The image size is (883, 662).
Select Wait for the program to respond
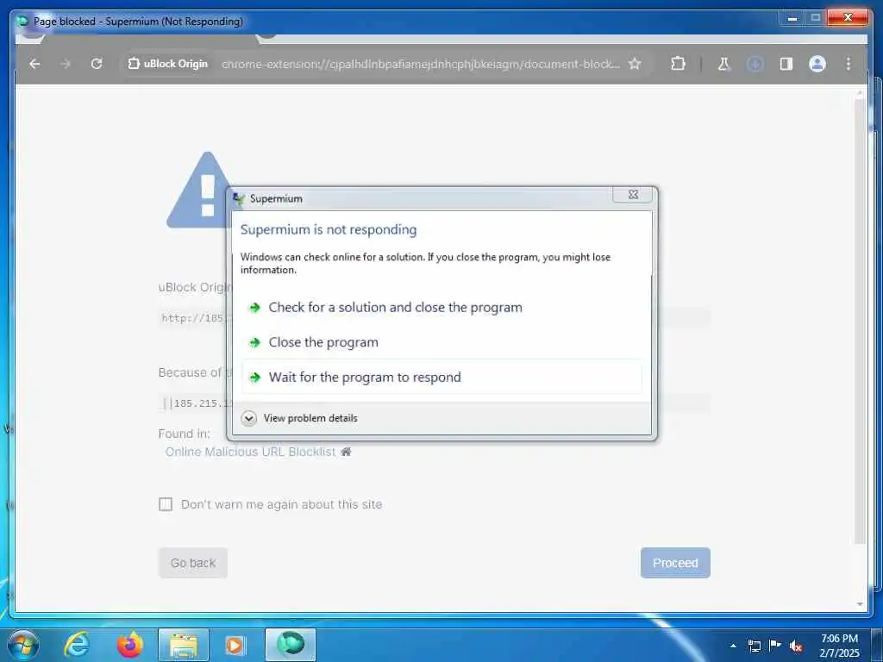click(441, 378)
